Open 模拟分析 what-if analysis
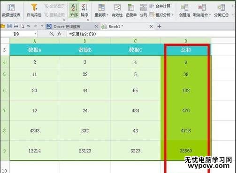The height and width of the screenshot is (173, 237). [161, 15]
